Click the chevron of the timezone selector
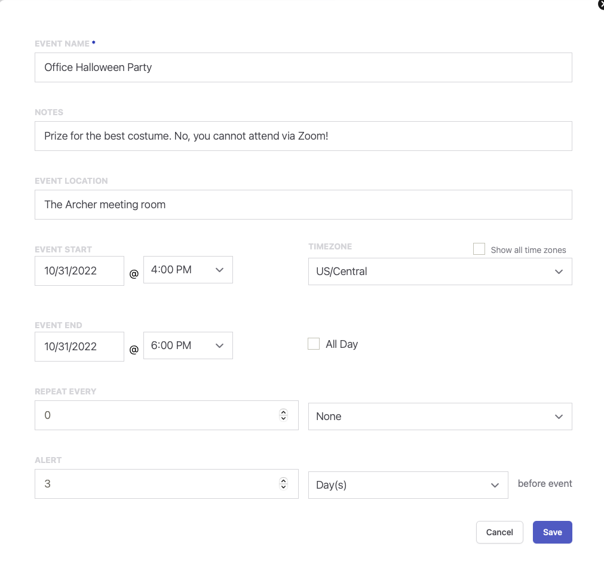 click(x=559, y=271)
